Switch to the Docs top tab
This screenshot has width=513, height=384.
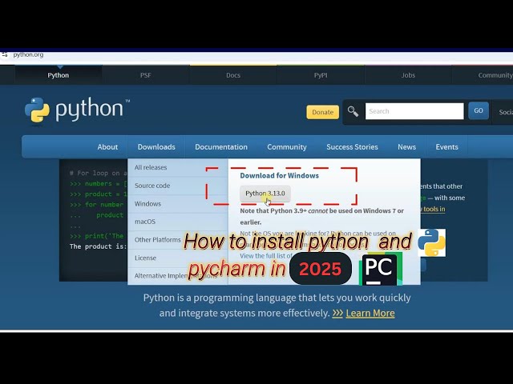[233, 75]
